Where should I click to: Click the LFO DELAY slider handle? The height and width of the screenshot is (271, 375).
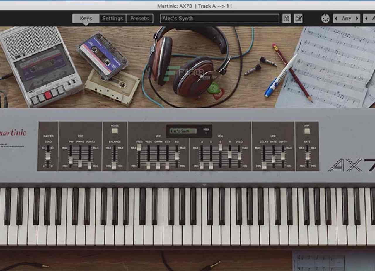coord(264,166)
